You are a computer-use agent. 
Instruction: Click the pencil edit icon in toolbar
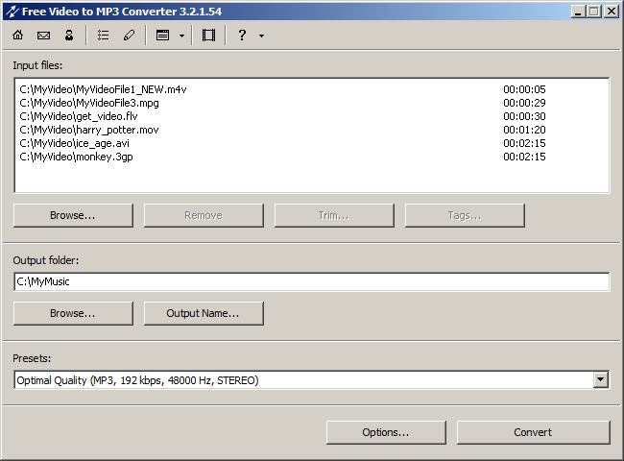point(129,36)
